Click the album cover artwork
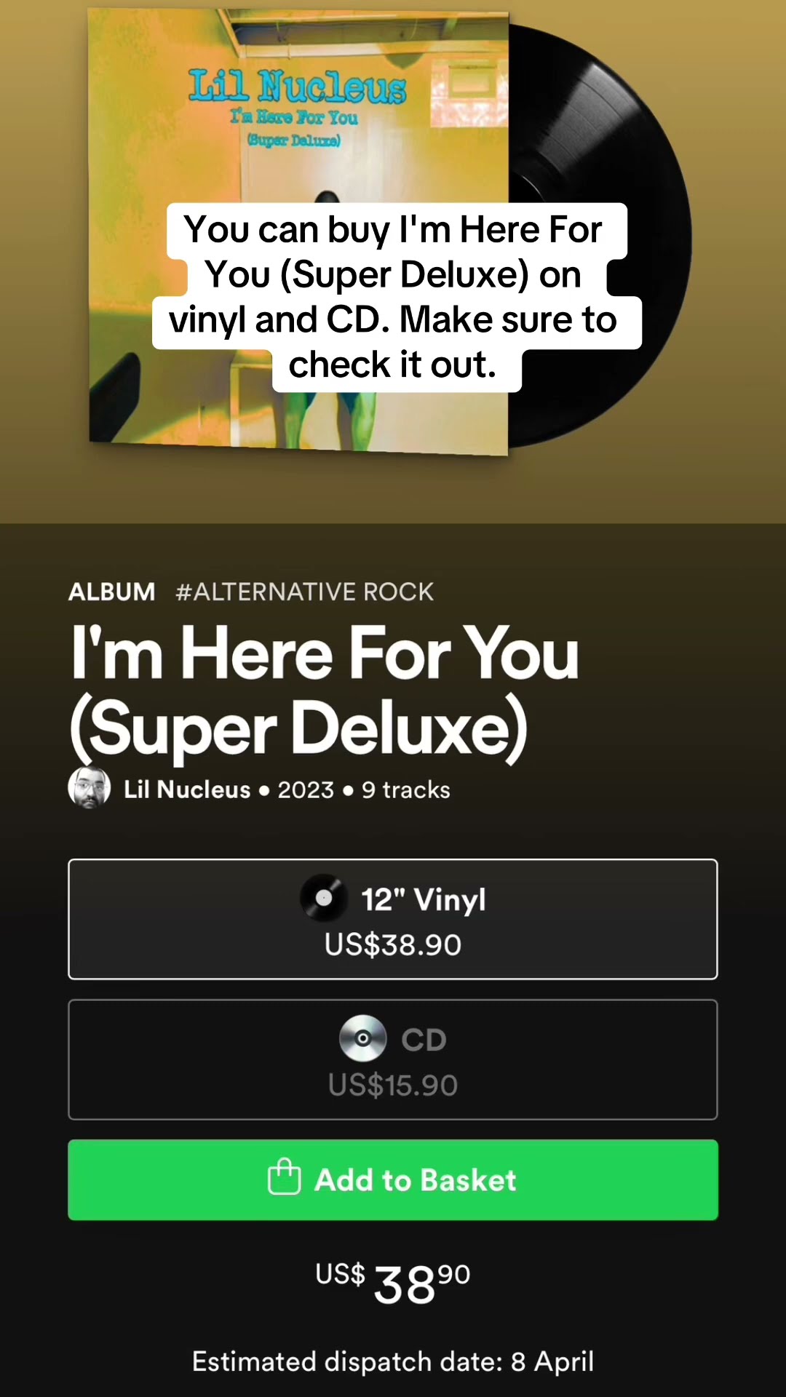The width and height of the screenshot is (786, 1397). (x=298, y=231)
